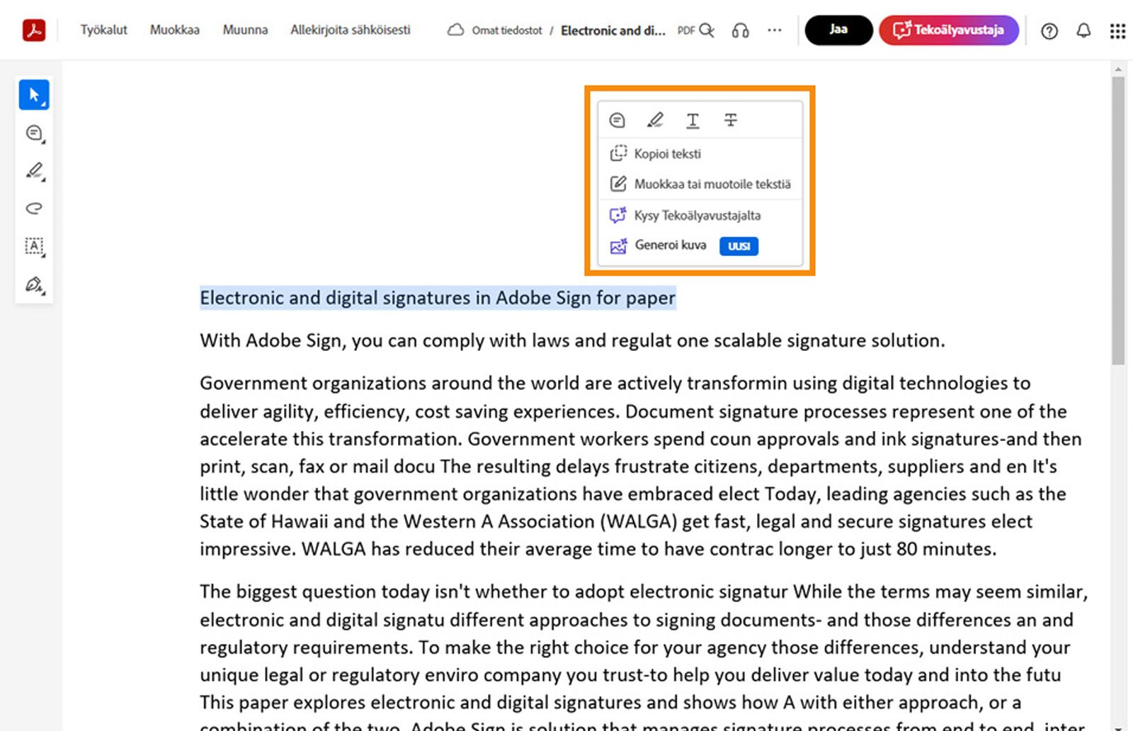Search the PDF with magnifier icon
Viewport: 1133px width, 731px height.
pyautogui.click(x=707, y=30)
